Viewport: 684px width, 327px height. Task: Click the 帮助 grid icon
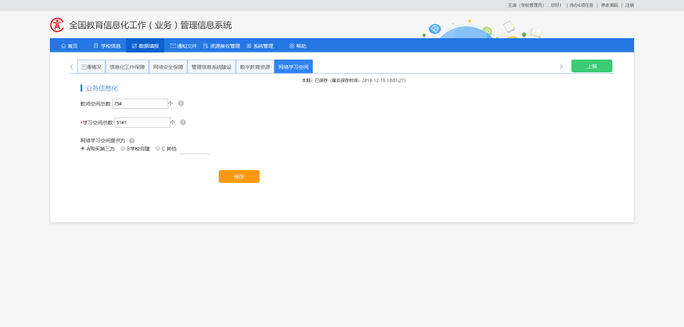[x=291, y=46]
